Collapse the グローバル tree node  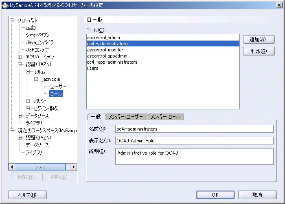point(12,20)
